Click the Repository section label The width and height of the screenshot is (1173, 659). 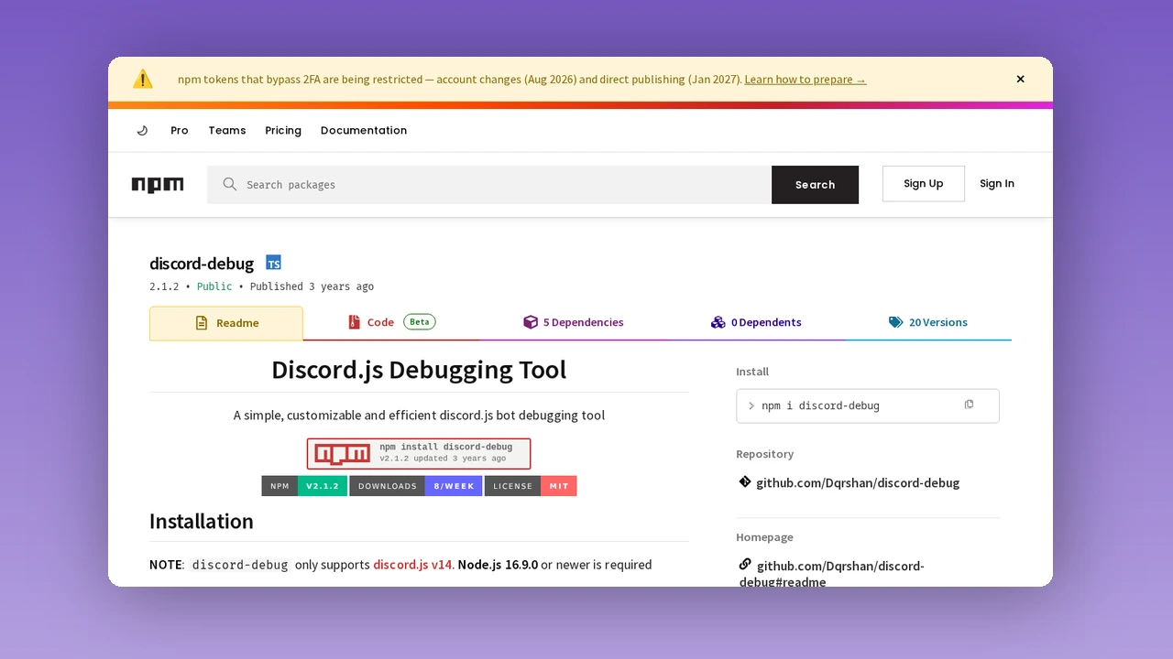point(765,454)
